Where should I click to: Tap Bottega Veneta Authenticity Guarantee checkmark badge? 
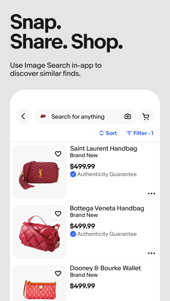73,234
